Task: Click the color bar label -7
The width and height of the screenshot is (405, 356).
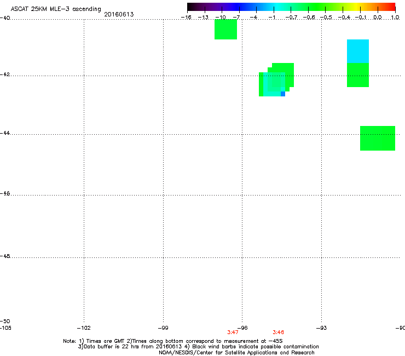Action: point(236,18)
